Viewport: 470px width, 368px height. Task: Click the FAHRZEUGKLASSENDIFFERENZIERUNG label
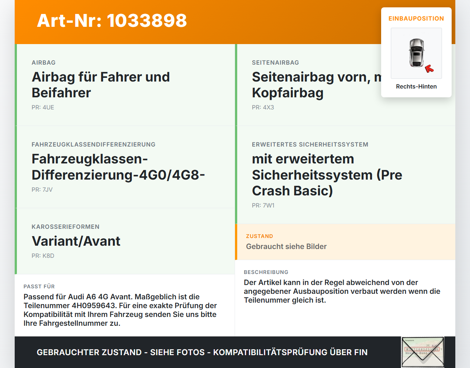click(94, 144)
